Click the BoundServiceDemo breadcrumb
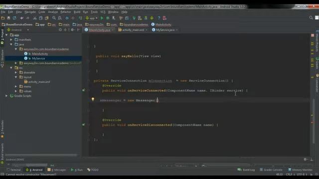The image size is (319, 179). click(17, 24)
